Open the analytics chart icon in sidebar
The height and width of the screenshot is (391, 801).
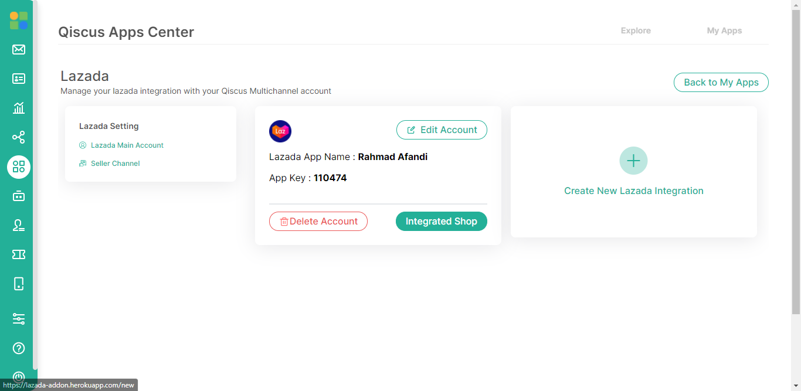coord(19,108)
